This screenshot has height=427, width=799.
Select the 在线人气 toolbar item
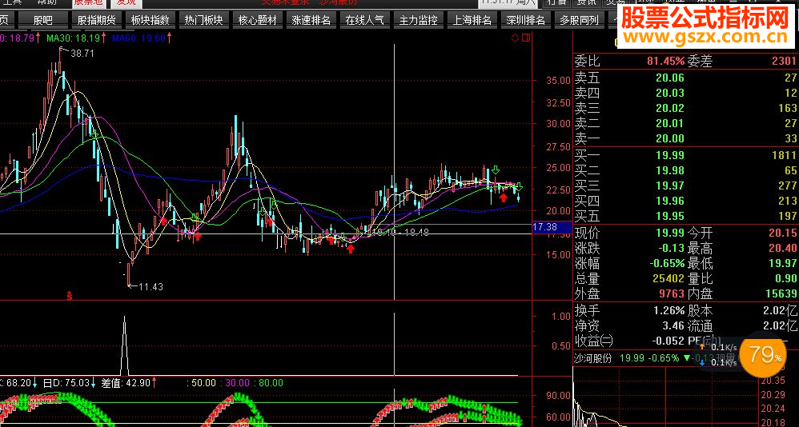pos(364,20)
